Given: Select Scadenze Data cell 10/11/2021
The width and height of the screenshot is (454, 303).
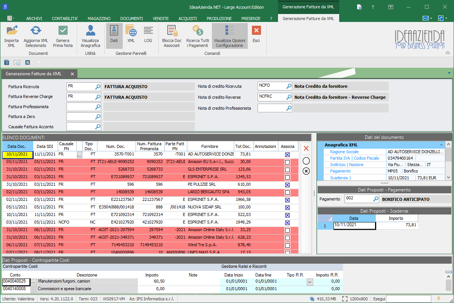Looking at the screenshot, I should coord(354,226).
